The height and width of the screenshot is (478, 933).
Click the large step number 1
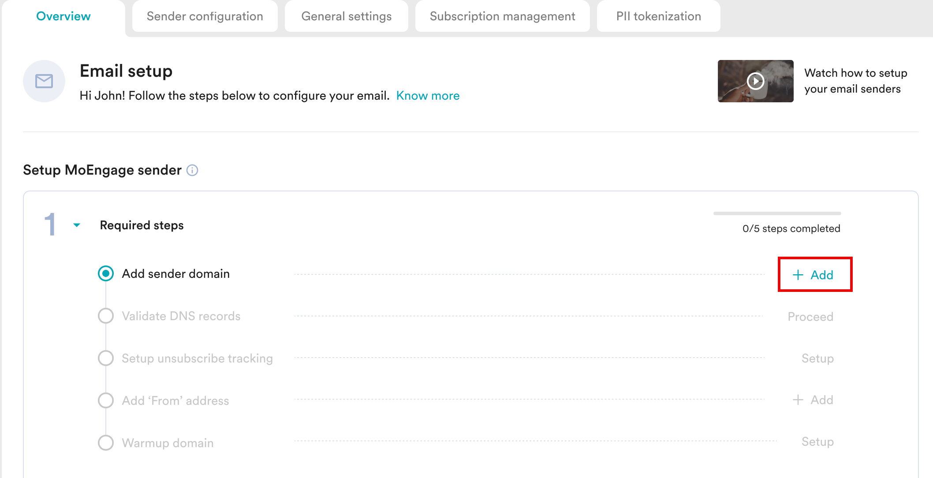click(50, 224)
